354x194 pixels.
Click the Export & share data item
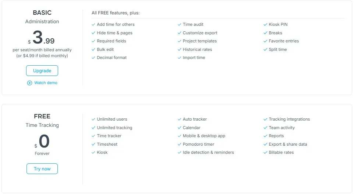click(x=288, y=144)
